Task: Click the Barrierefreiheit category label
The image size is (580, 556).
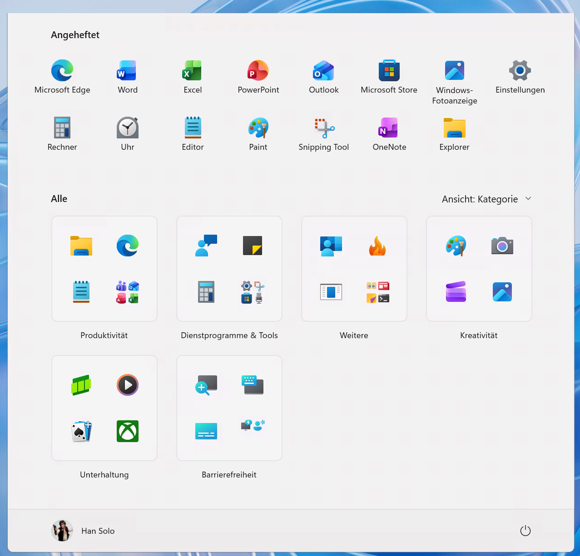Action: (229, 475)
